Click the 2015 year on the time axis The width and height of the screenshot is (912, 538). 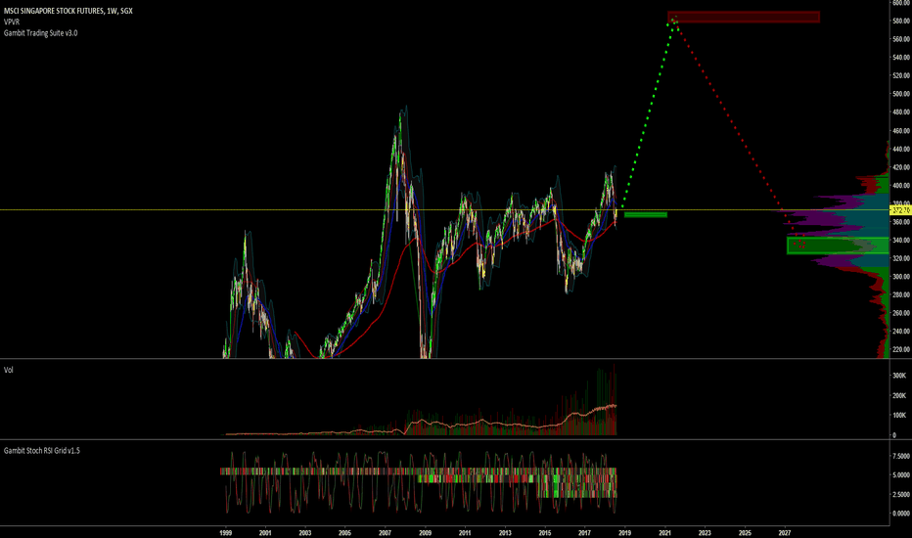click(x=545, y=533)
